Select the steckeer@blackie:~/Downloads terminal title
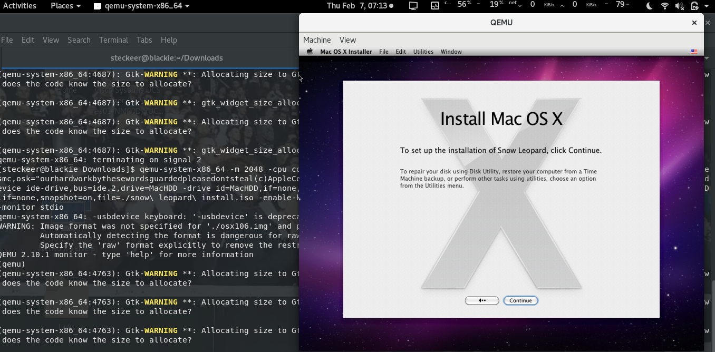Viewport: 715px width, 352px height. pos(167,58)
